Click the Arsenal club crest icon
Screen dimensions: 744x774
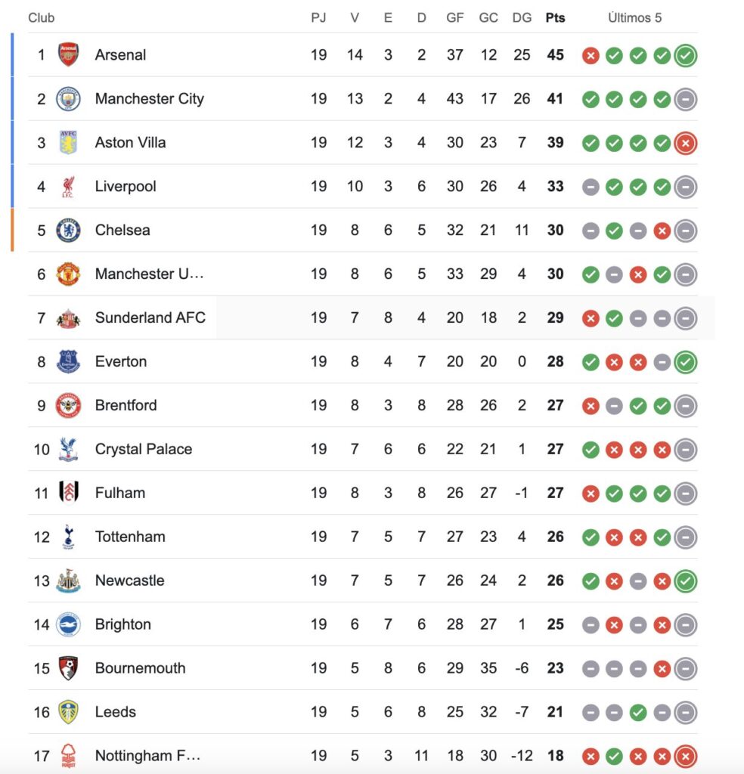68,55
